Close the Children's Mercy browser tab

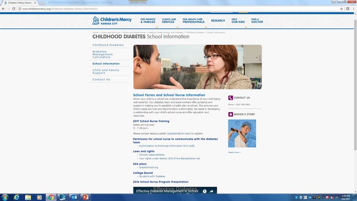pyautogui.click(x=35, y=3)
